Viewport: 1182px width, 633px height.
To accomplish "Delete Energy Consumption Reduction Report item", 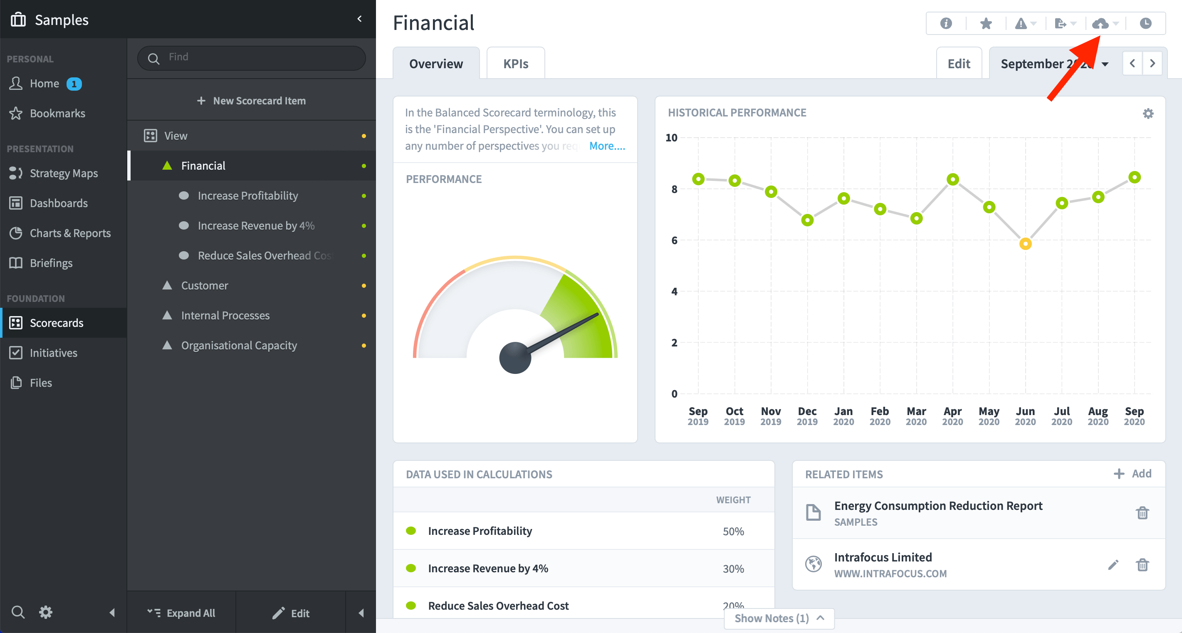I will (x=1142, y=513).
